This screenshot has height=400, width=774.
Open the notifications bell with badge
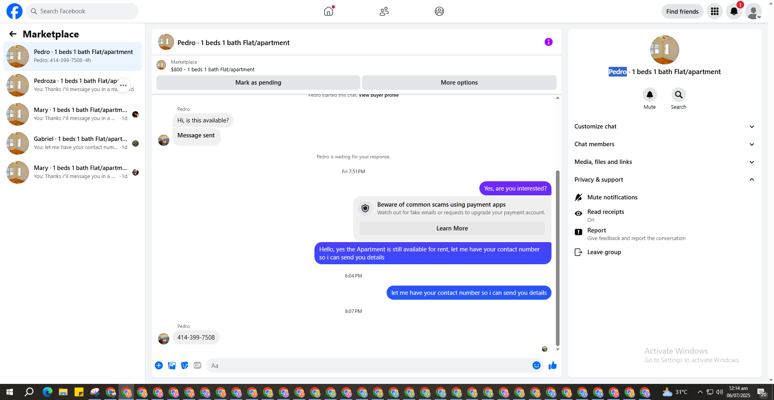(734, 11)
